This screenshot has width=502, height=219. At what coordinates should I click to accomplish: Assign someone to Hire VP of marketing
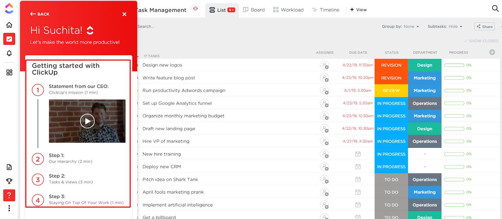(324, 141)
